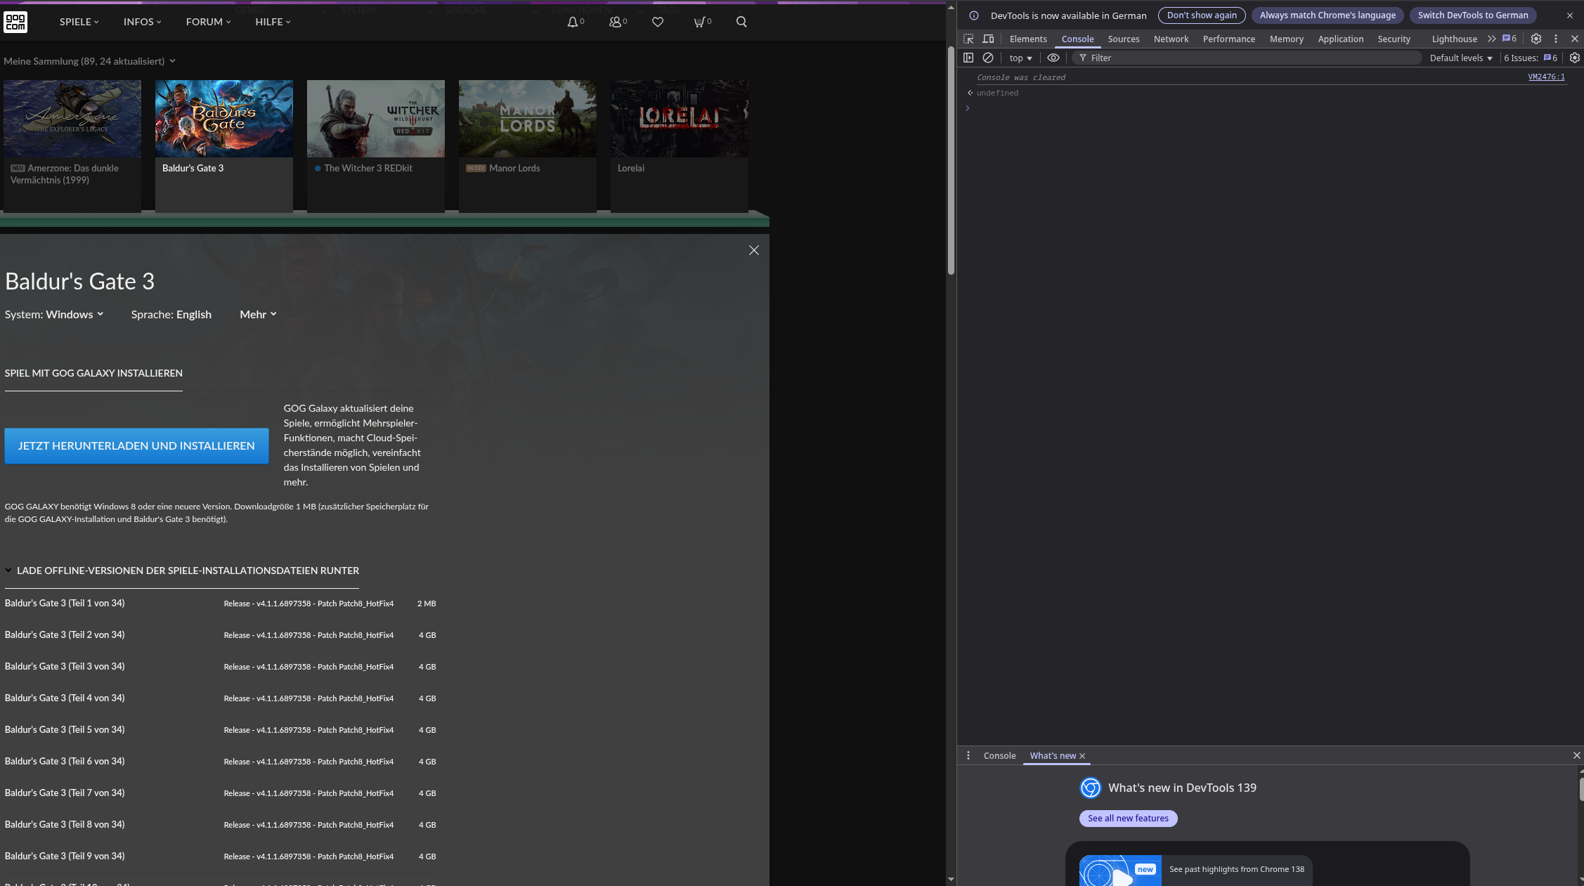Open the drawer three-dot menu icon

968,755
